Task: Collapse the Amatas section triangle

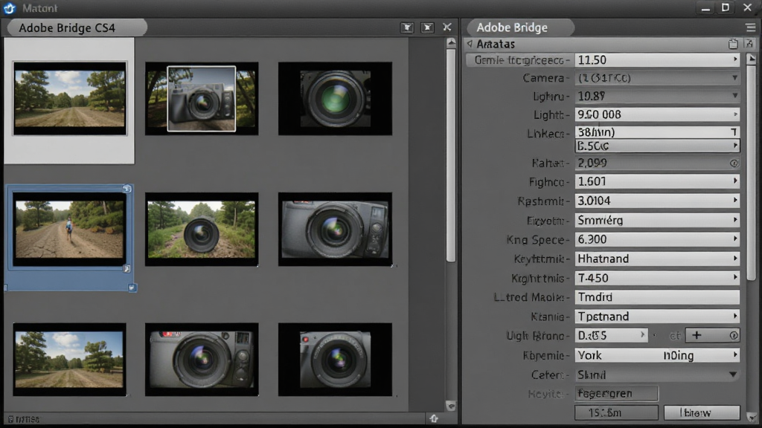Action: [x=470, y=44]
